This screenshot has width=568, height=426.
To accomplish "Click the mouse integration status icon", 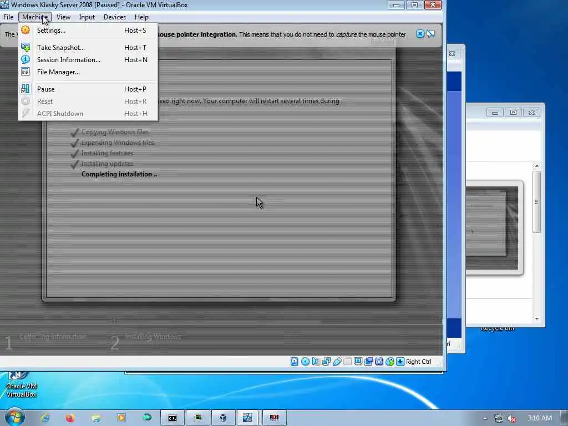I will coord(390,362).
